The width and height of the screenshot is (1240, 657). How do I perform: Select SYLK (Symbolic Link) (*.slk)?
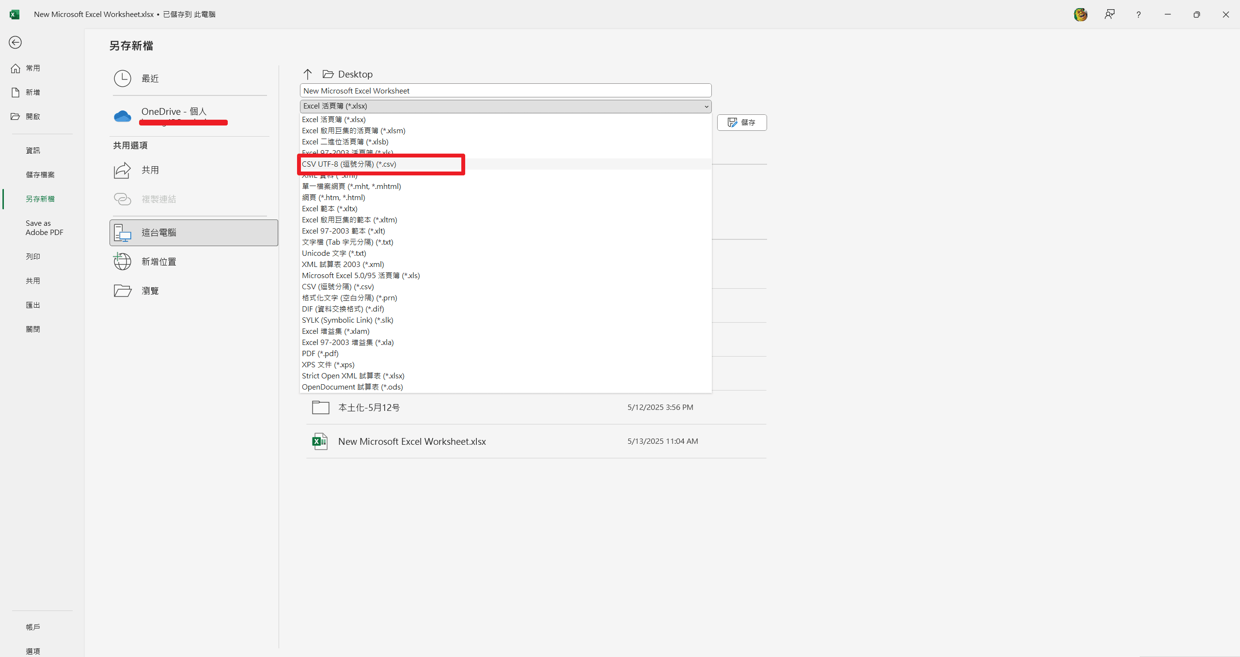tap(505, 320)
